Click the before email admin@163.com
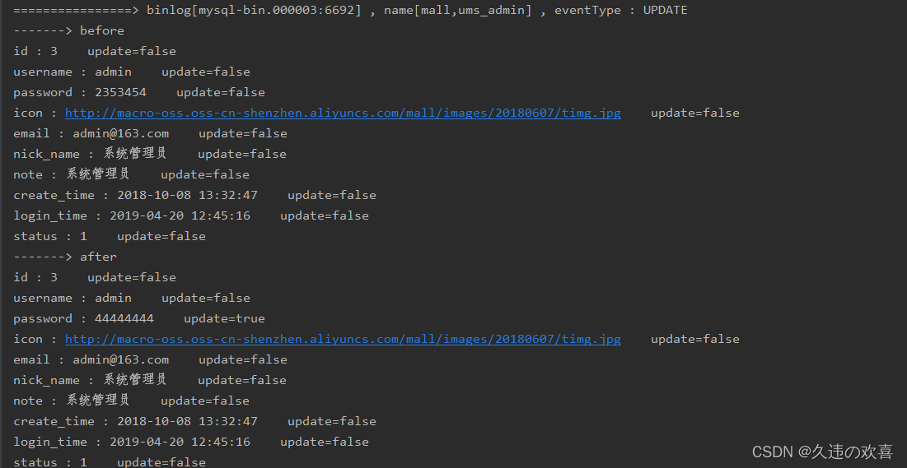 click(121, 133)
